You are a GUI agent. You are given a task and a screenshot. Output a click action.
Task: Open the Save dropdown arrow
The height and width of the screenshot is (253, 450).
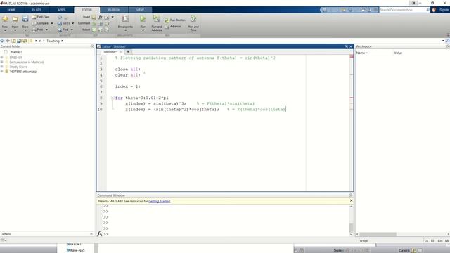click(25, 30)
